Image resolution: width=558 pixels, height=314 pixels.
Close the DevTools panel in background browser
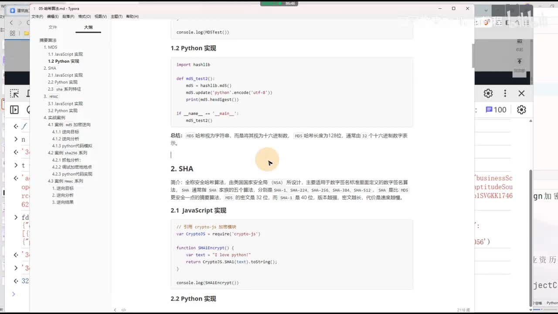521,93
